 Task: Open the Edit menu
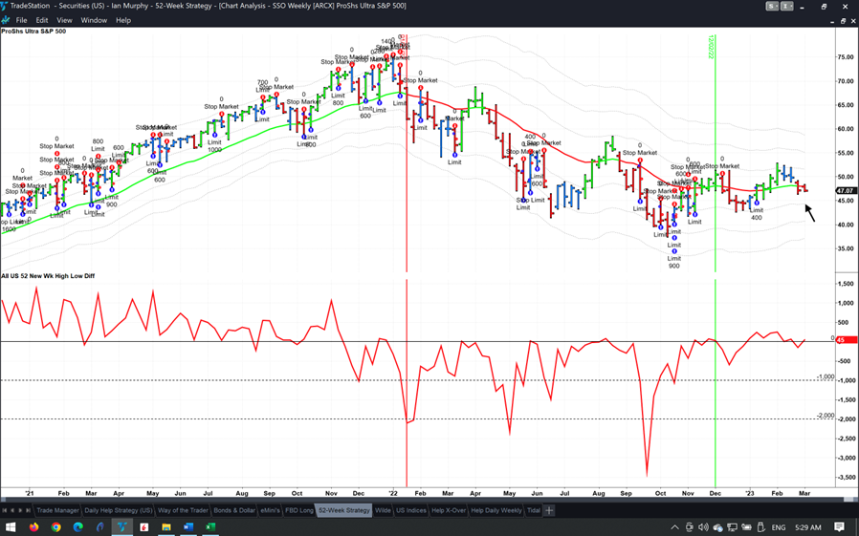42,20
